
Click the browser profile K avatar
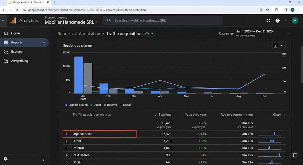tap(292, 10)
